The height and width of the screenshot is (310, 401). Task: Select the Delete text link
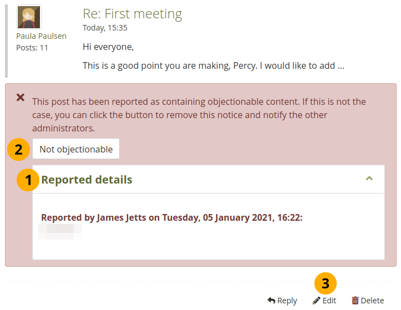pos(372,301)
